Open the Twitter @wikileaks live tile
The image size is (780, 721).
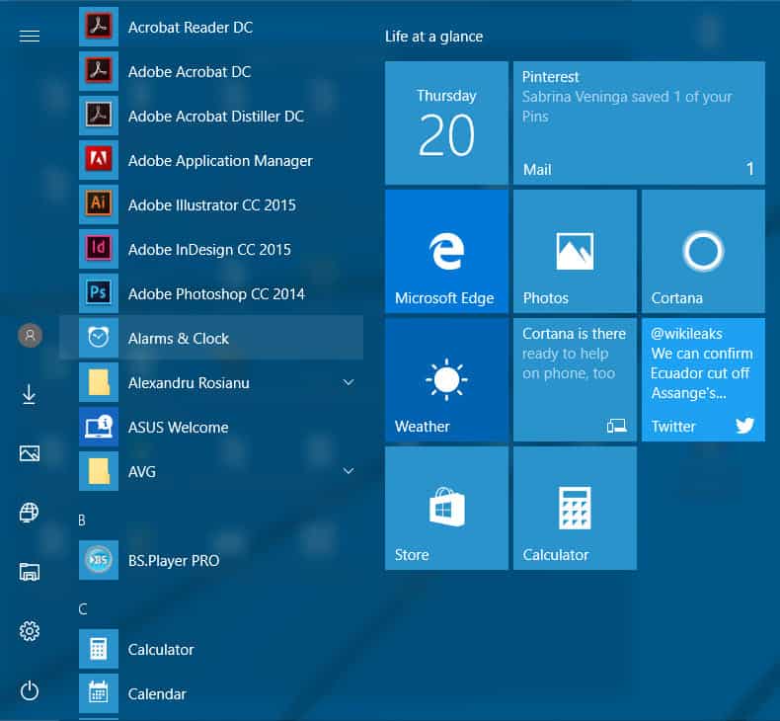pyautogui.click(x=703, y=379)
